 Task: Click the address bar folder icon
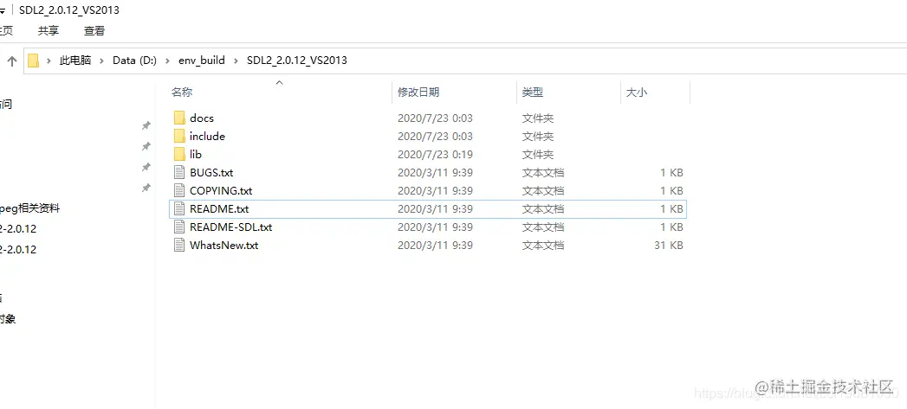[34, 60]
